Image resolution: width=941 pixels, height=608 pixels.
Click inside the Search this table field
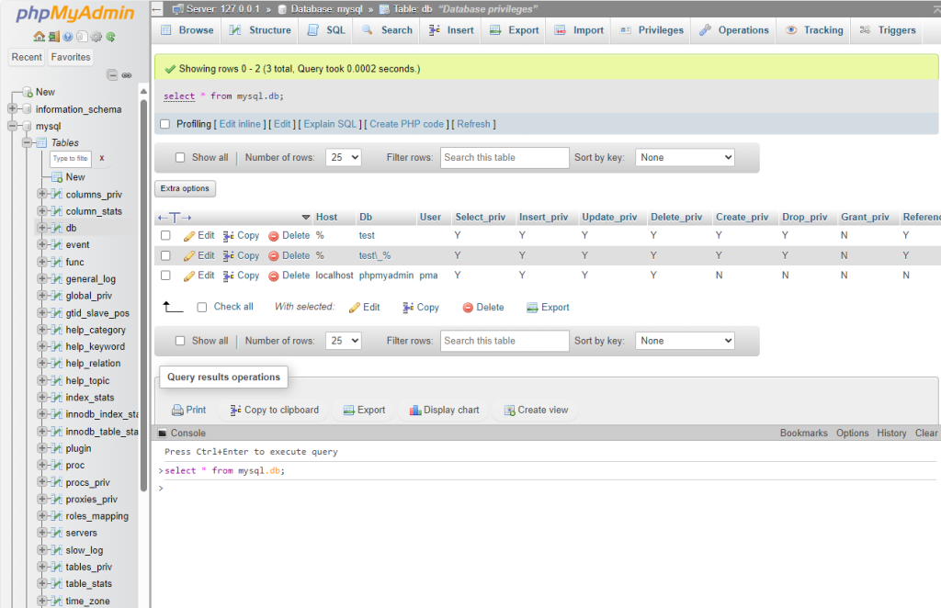pos(504,157)
